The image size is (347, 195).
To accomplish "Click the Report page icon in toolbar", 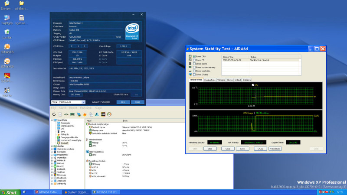I will [x=60, y=114].
